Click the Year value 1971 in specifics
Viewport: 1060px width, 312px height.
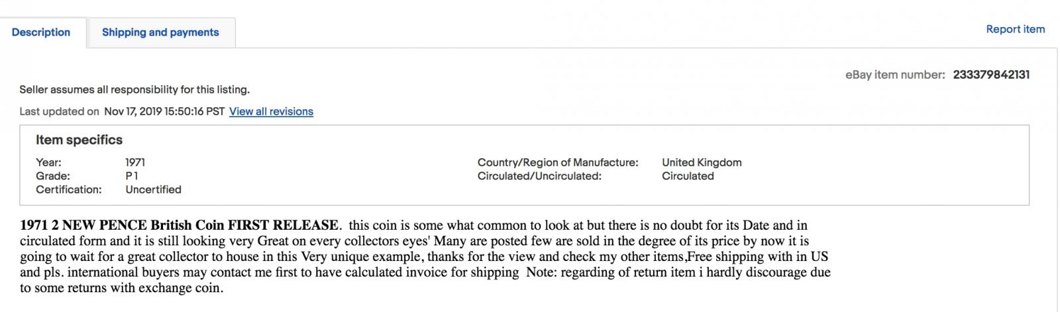point(135,162)
